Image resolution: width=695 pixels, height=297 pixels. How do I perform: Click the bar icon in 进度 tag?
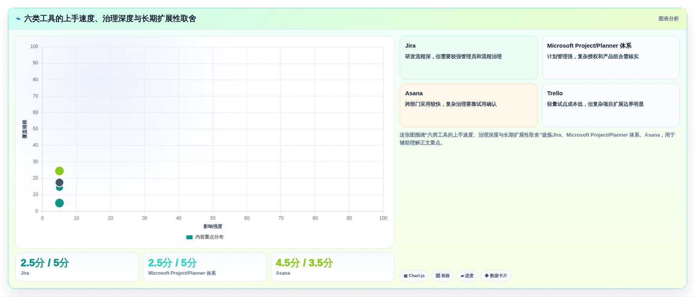point(462,276)
